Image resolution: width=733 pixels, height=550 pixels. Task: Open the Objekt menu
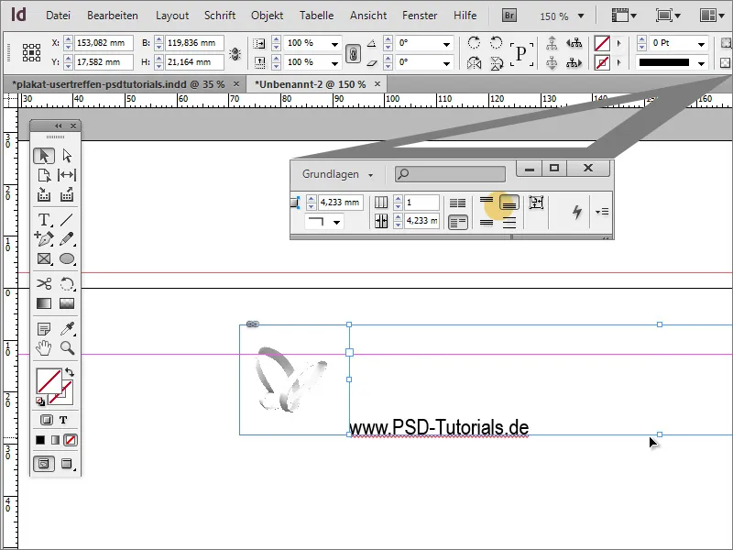click(x=267, y=15)
